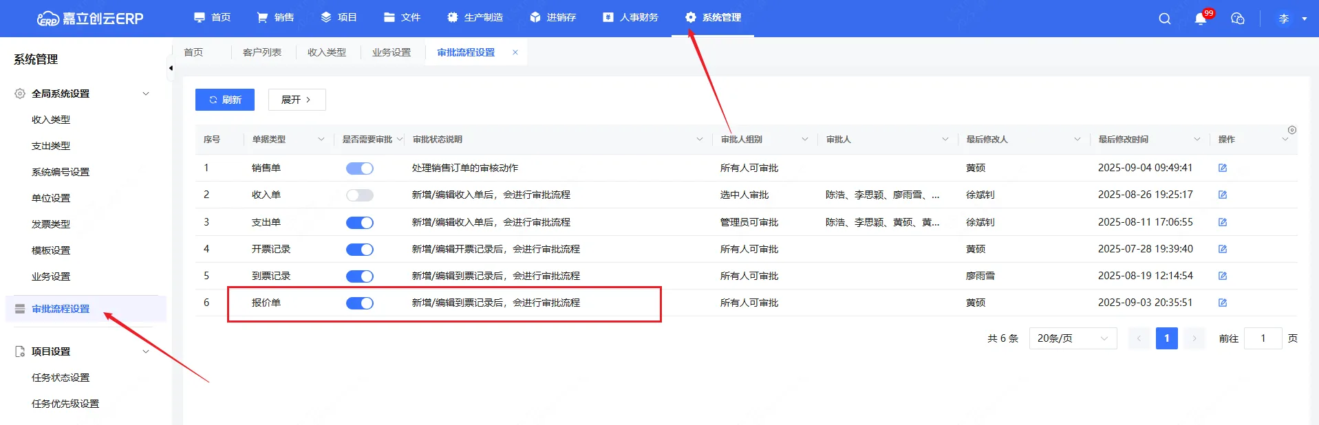
Task: Open the 生产制造 top menu
Action: (475, 18)
